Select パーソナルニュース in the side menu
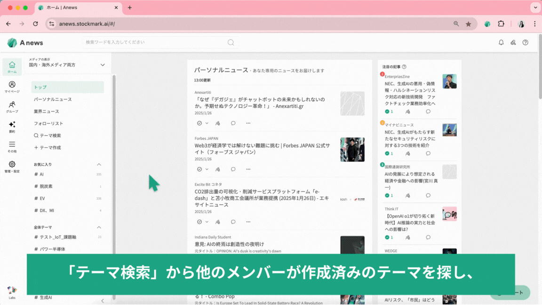The image size is (542, 305). (x=53, y=99)
